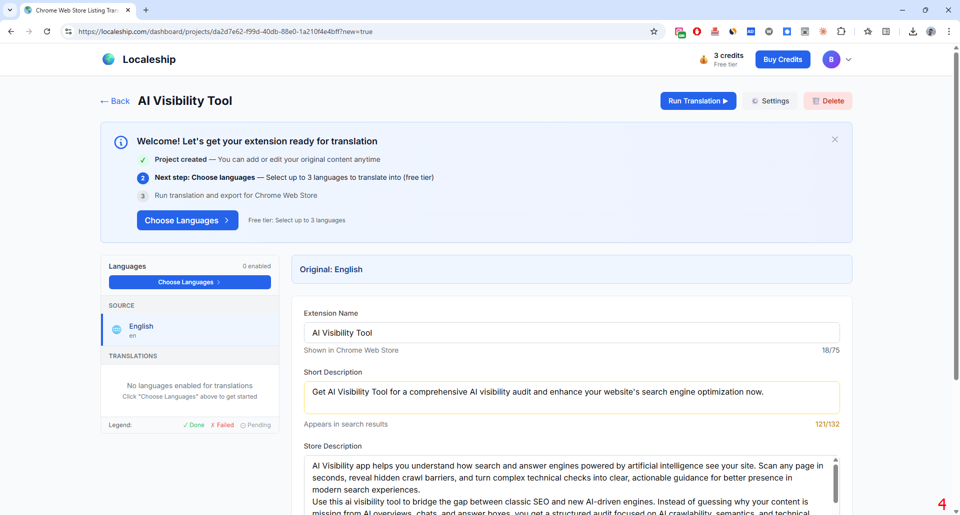The width and height of the screenshot is (960, 515).
Task: Open the tab search dropdown arrow
Action: pyautogui.click(x=9, y=10)
